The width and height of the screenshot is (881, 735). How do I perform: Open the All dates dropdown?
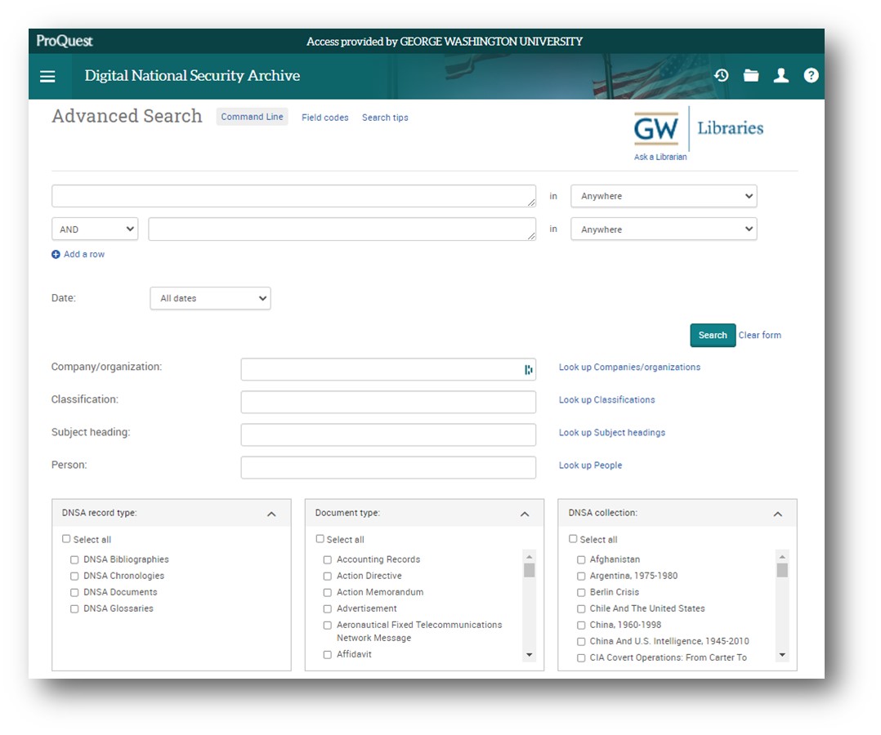(x=210, y=298)
